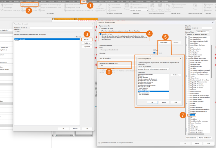Switch to Légendes et symboles ELE view tab
Viewport: 216px width, 148px height.
click(x=64, y=19)
